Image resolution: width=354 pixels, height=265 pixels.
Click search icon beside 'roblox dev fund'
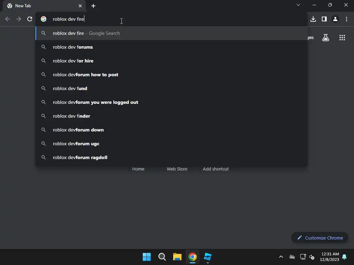pos(44,89)
